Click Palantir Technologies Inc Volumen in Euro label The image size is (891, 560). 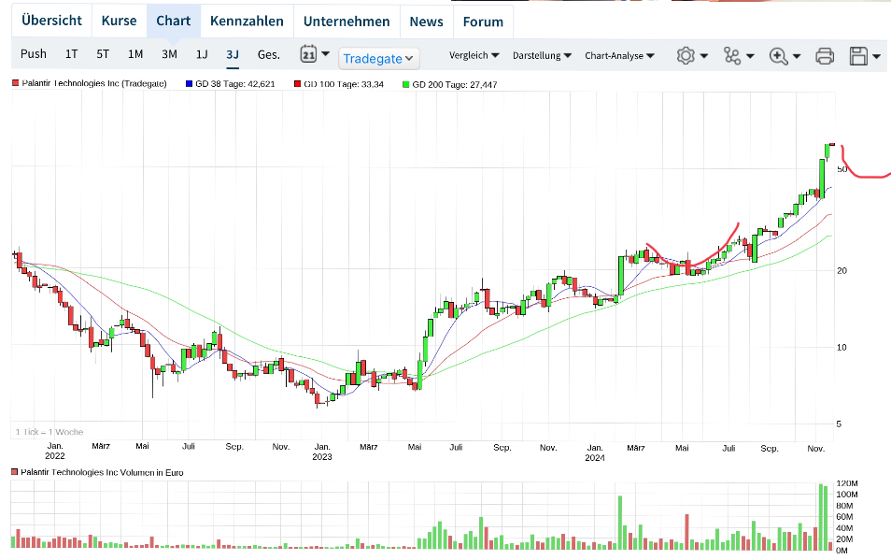pos(103,472)
